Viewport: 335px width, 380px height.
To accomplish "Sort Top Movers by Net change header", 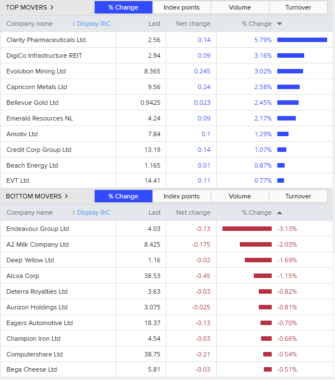I will pos(193,24).
